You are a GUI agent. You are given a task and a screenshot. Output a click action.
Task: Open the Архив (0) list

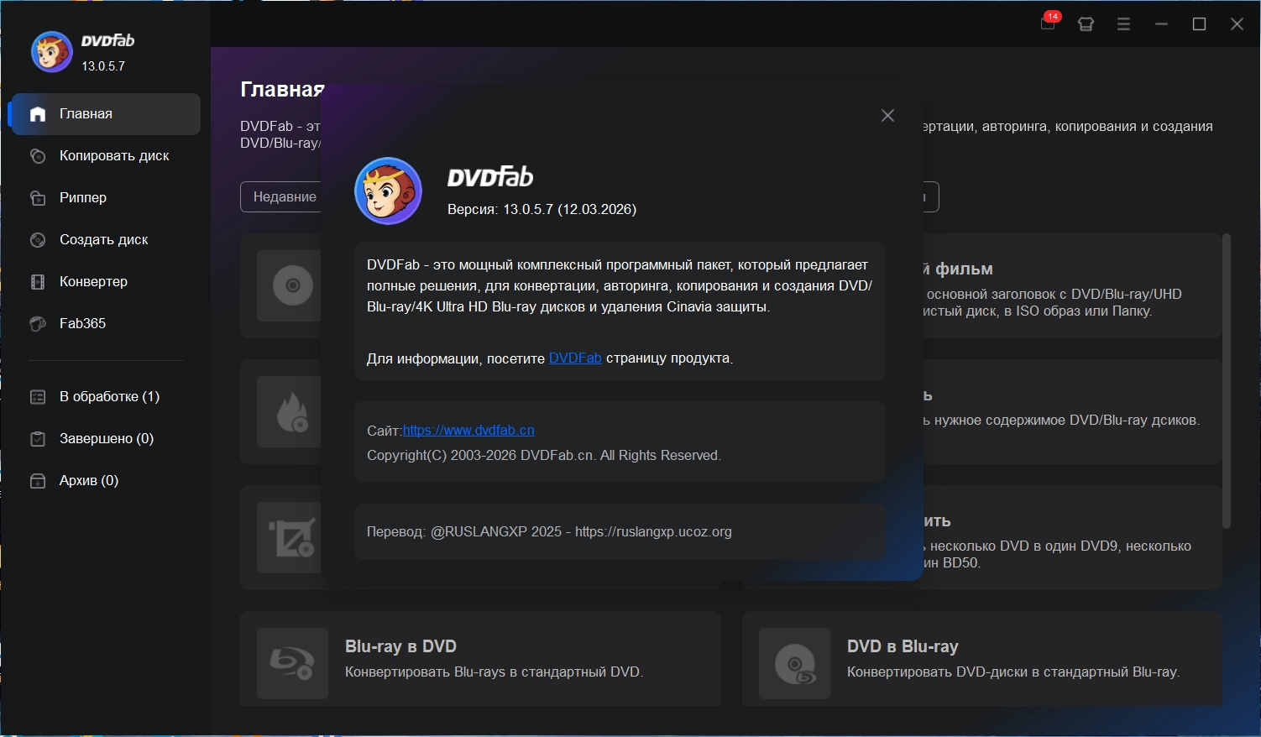point(105,481)
